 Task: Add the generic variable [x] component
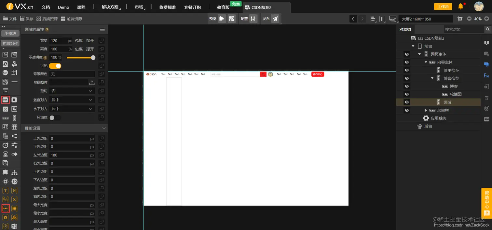tap(14, 199)
